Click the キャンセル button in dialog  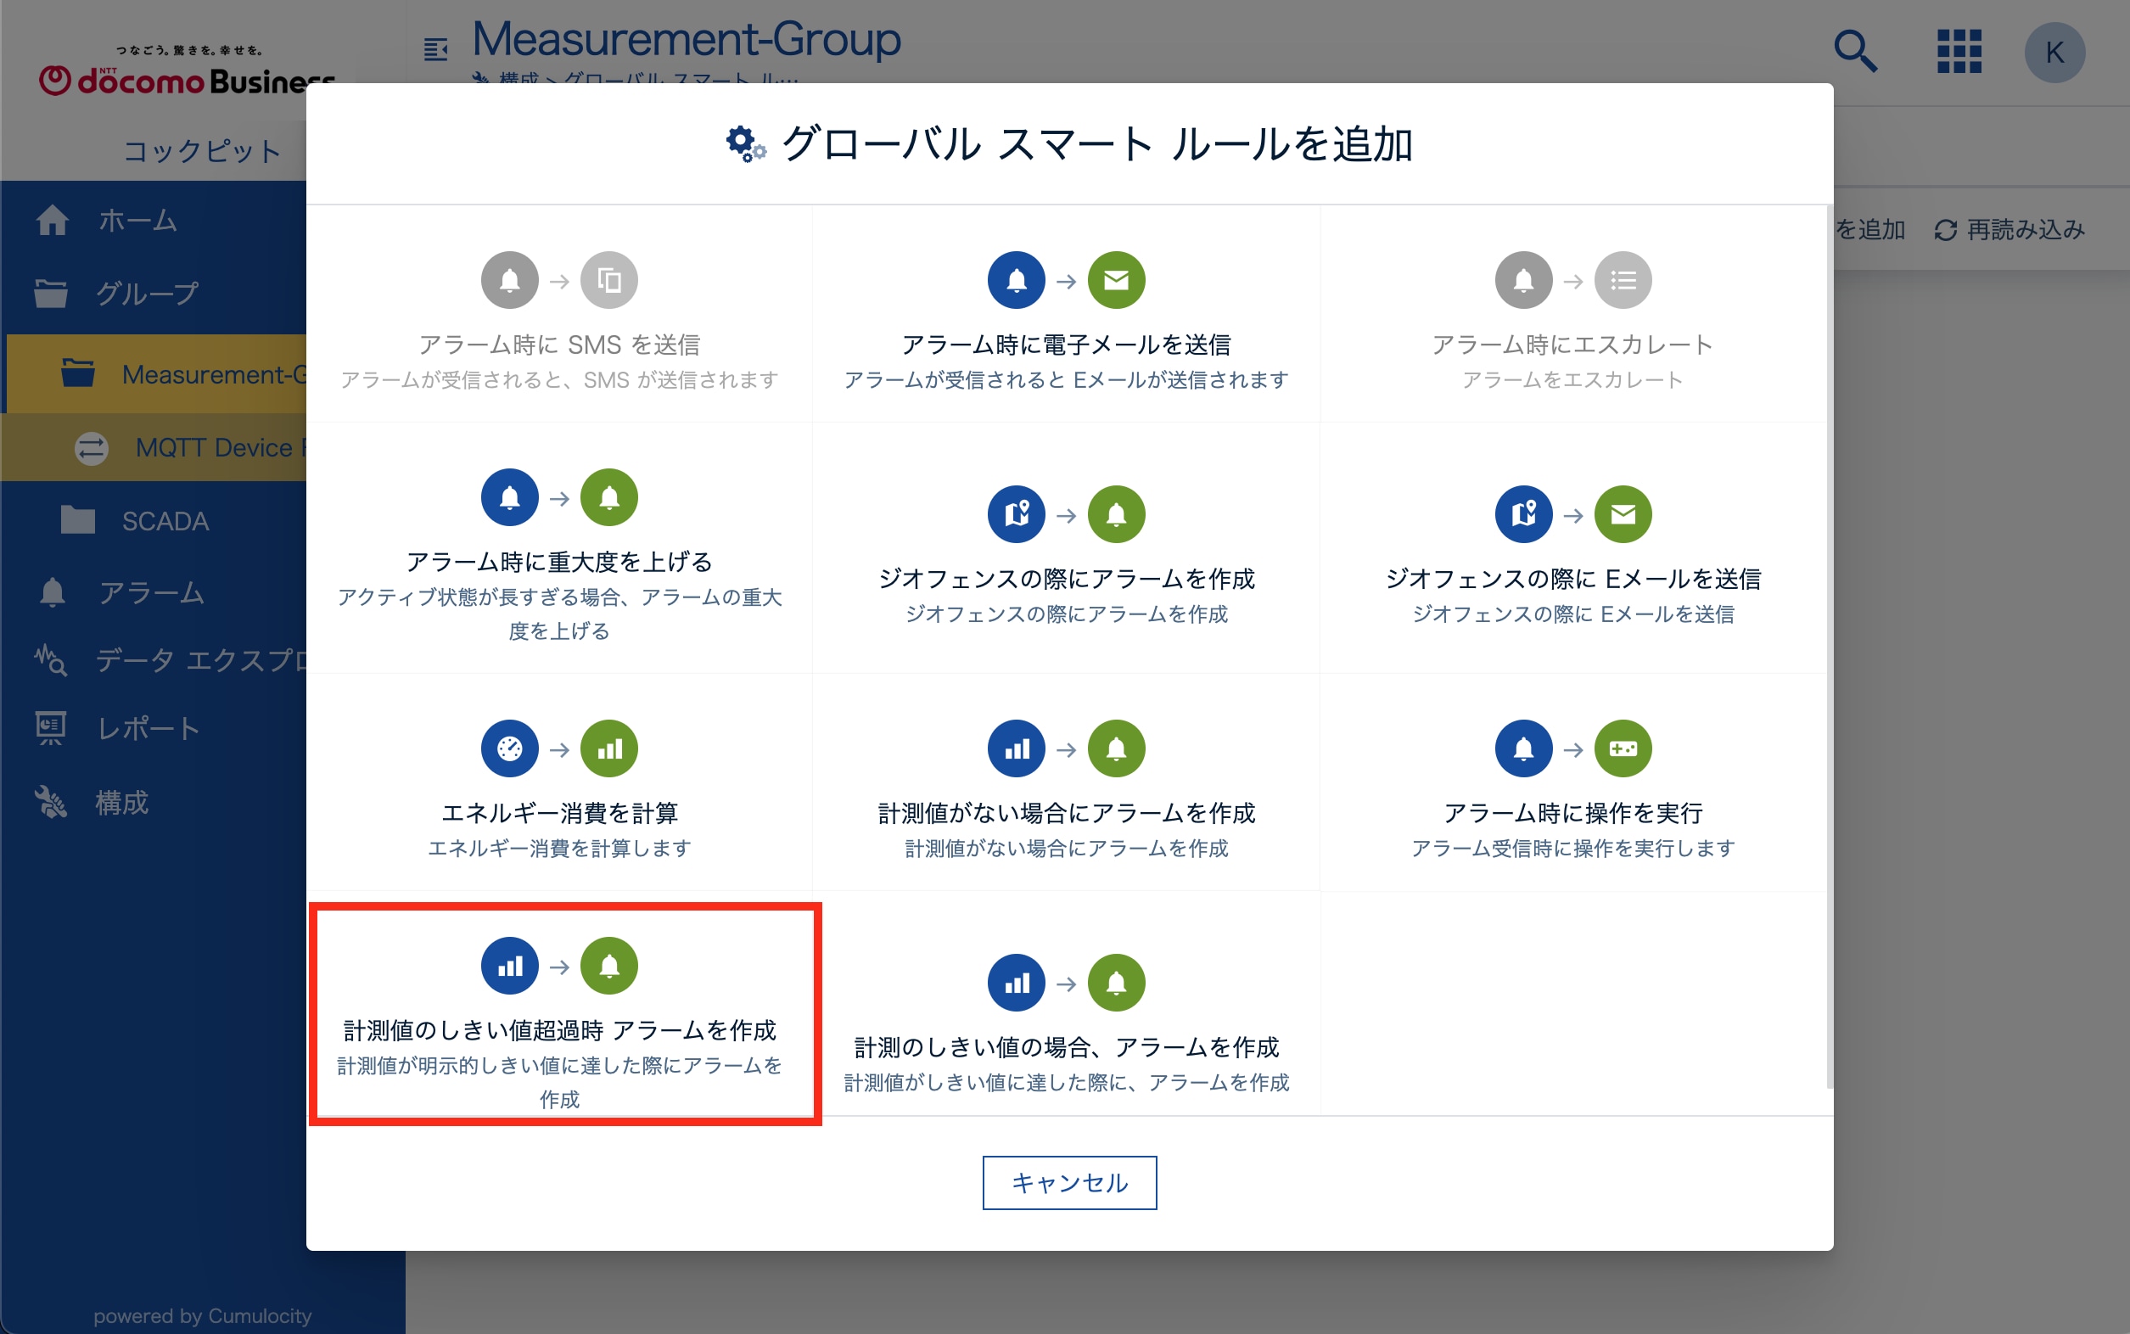(1069, 1182)
